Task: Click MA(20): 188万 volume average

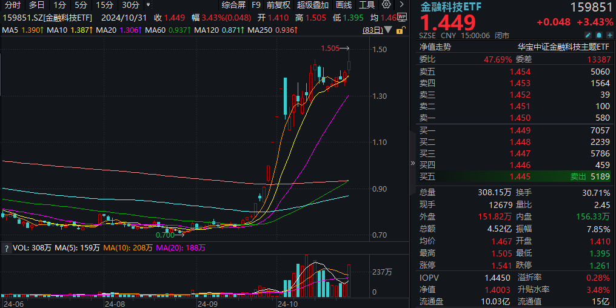Action: [181, 248]
